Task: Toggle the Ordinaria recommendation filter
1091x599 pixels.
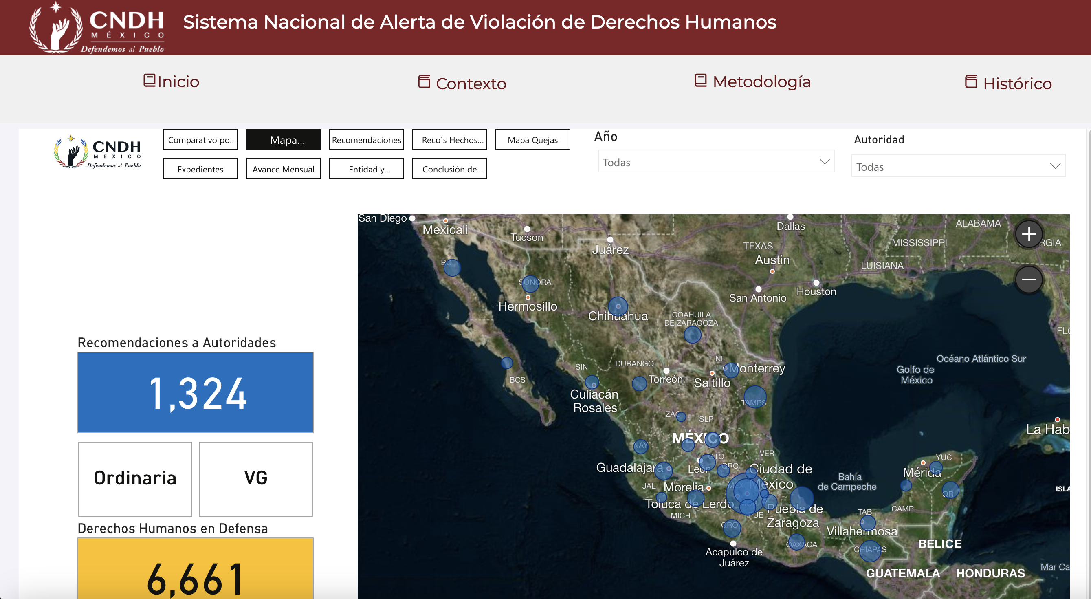Action: tap(135, 479)
